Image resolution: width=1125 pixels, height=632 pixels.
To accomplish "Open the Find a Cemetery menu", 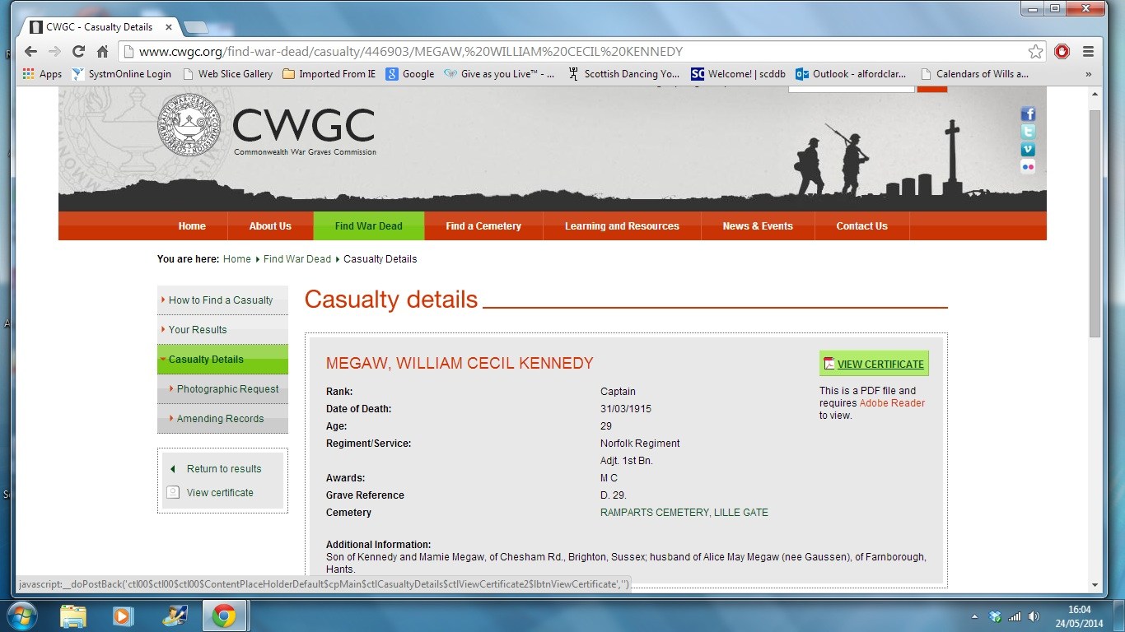I will pos(483,226).
